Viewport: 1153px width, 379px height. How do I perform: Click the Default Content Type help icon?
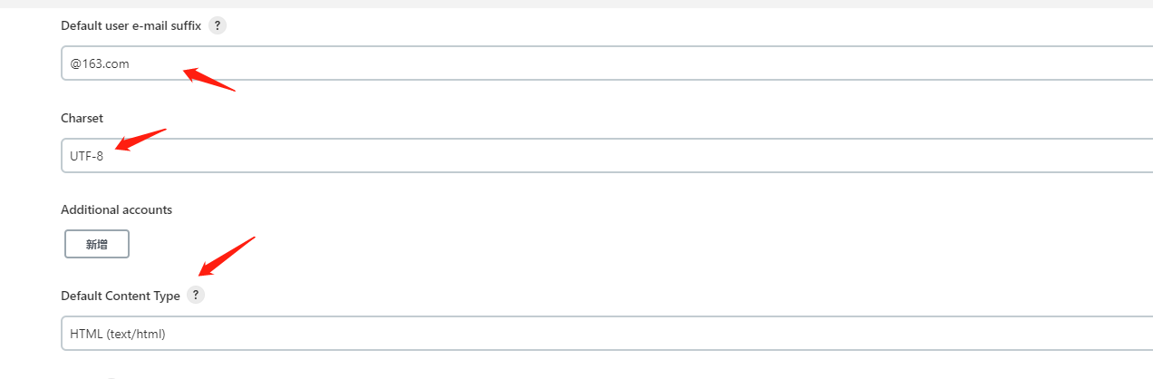click(x=196, y=296)
